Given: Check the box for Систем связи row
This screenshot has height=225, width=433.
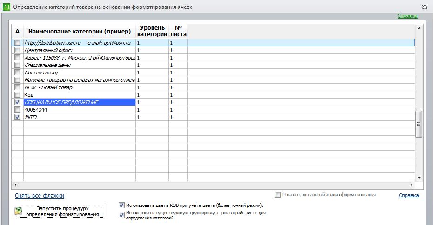Looking at the screenshot, I should pos(17,73).
